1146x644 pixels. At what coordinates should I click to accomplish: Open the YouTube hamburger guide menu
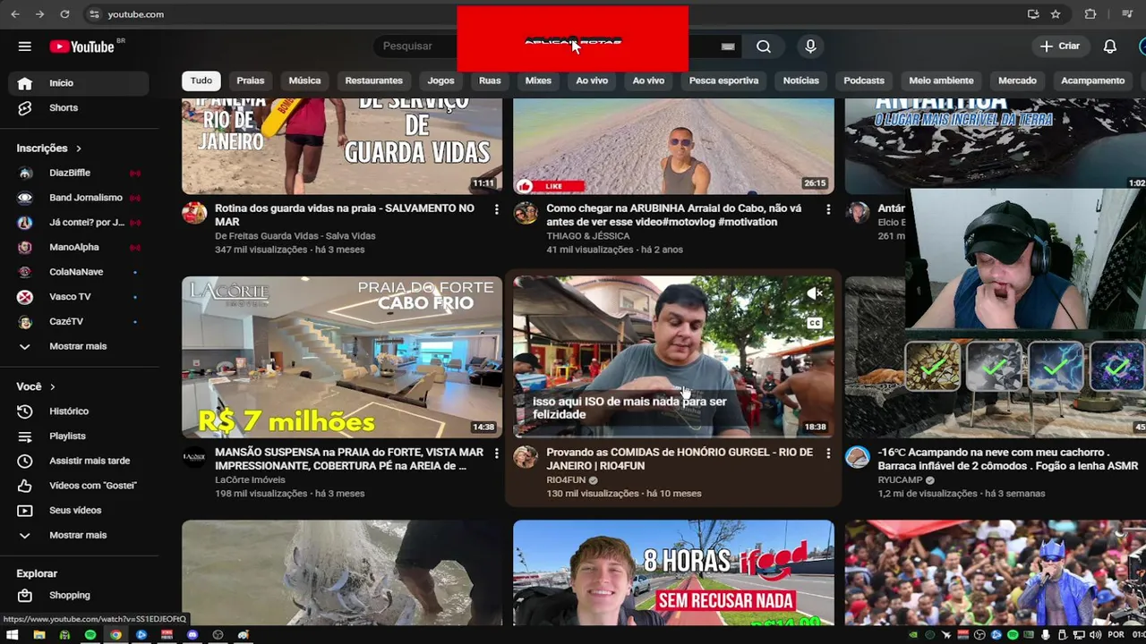(25, 47)
